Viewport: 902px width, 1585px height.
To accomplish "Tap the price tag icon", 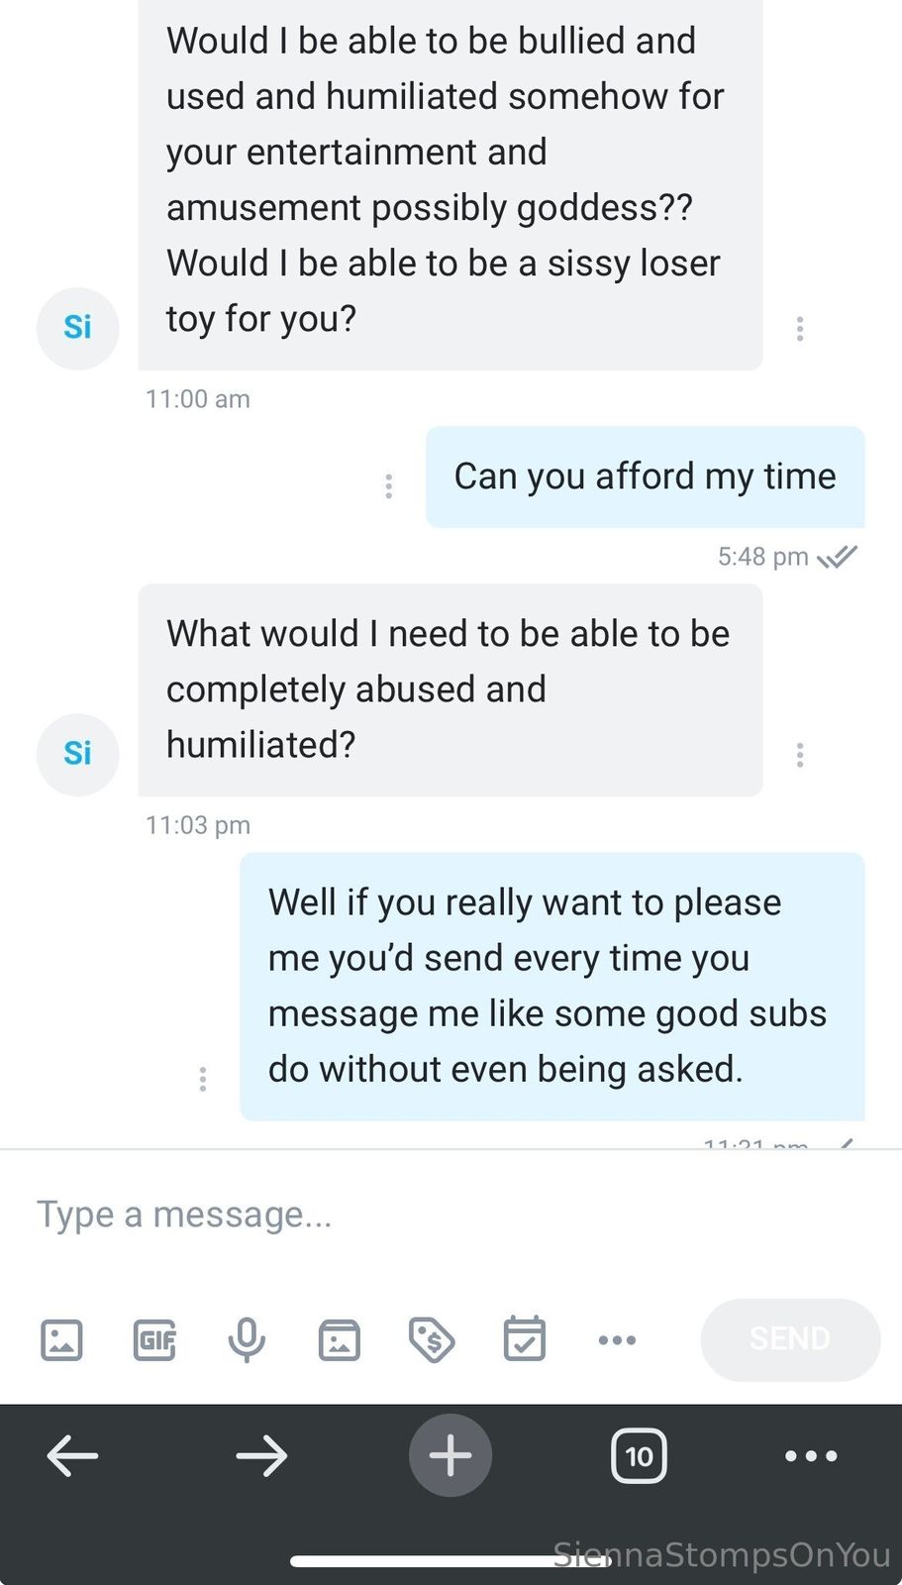I will (432, 1340).
